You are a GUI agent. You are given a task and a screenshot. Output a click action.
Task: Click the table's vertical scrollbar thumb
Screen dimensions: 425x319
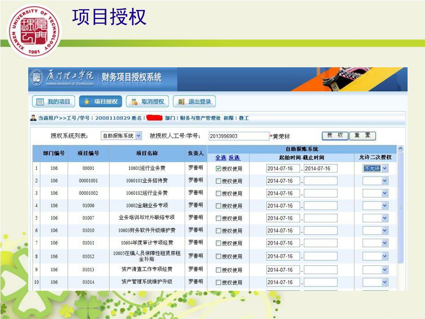click(x=401, y=207)
